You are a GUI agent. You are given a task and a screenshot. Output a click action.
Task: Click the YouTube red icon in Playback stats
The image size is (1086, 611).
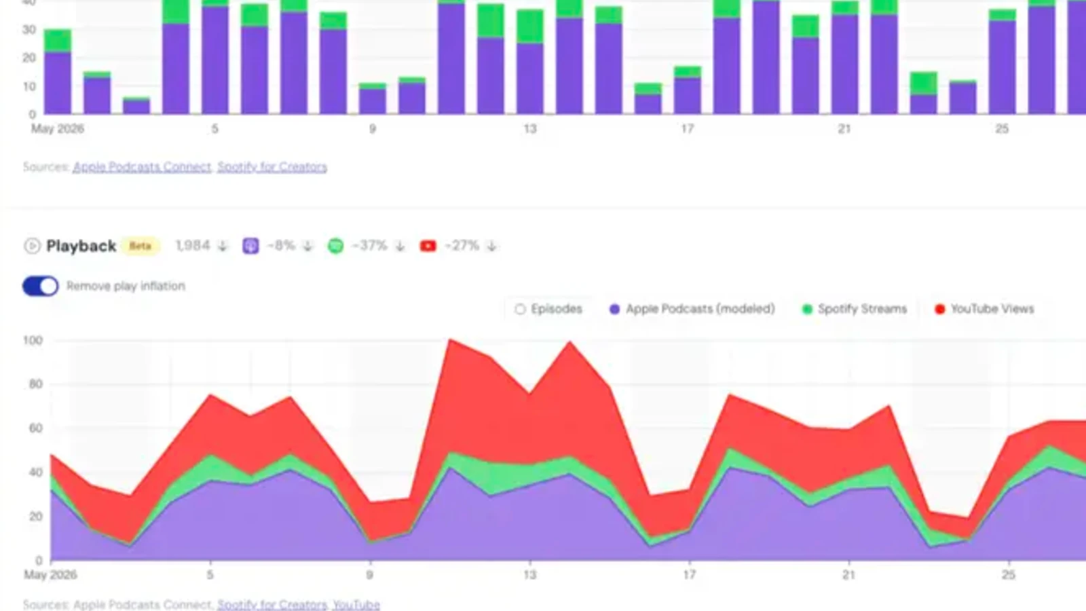click(428, 246)
